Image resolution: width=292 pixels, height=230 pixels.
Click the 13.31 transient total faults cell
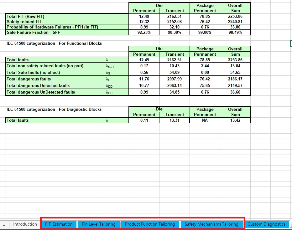175,120
